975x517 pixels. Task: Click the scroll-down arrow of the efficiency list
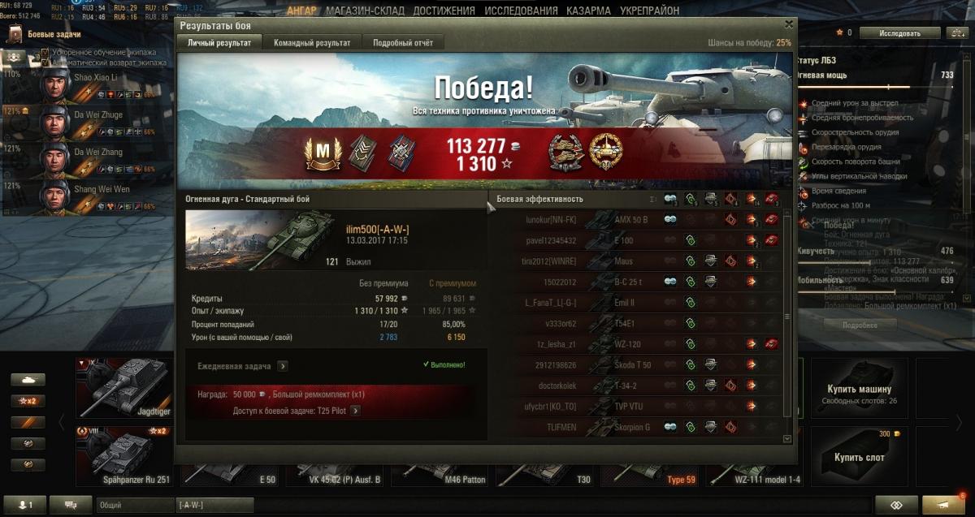point(786,438)
